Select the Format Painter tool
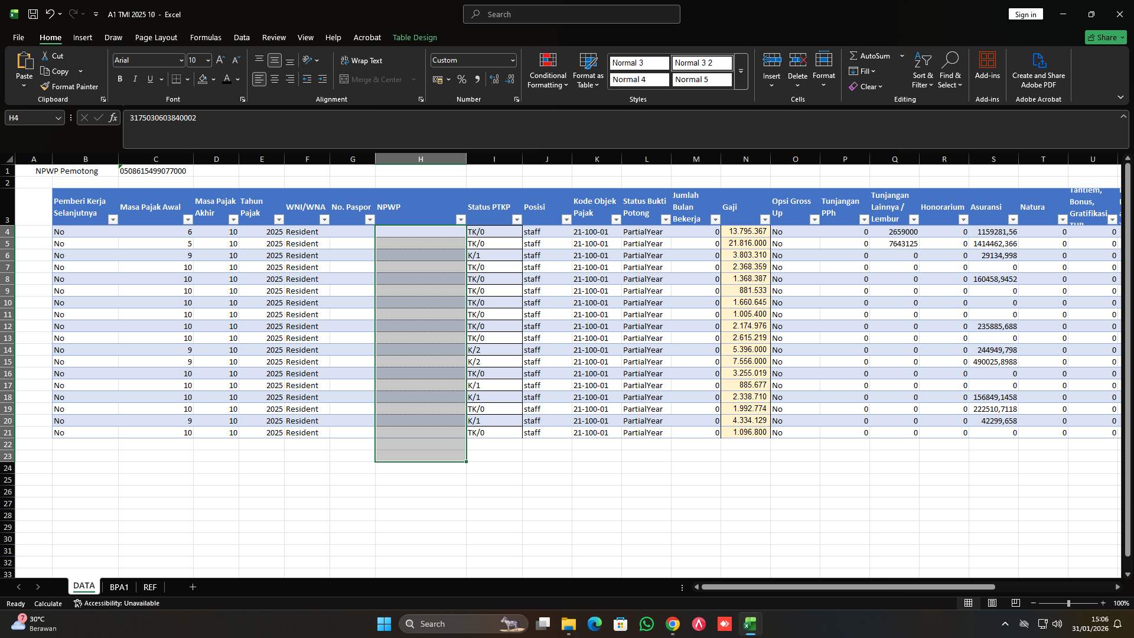The width and height of the screenshot is (1134, 638). click(x=69, y=86)
